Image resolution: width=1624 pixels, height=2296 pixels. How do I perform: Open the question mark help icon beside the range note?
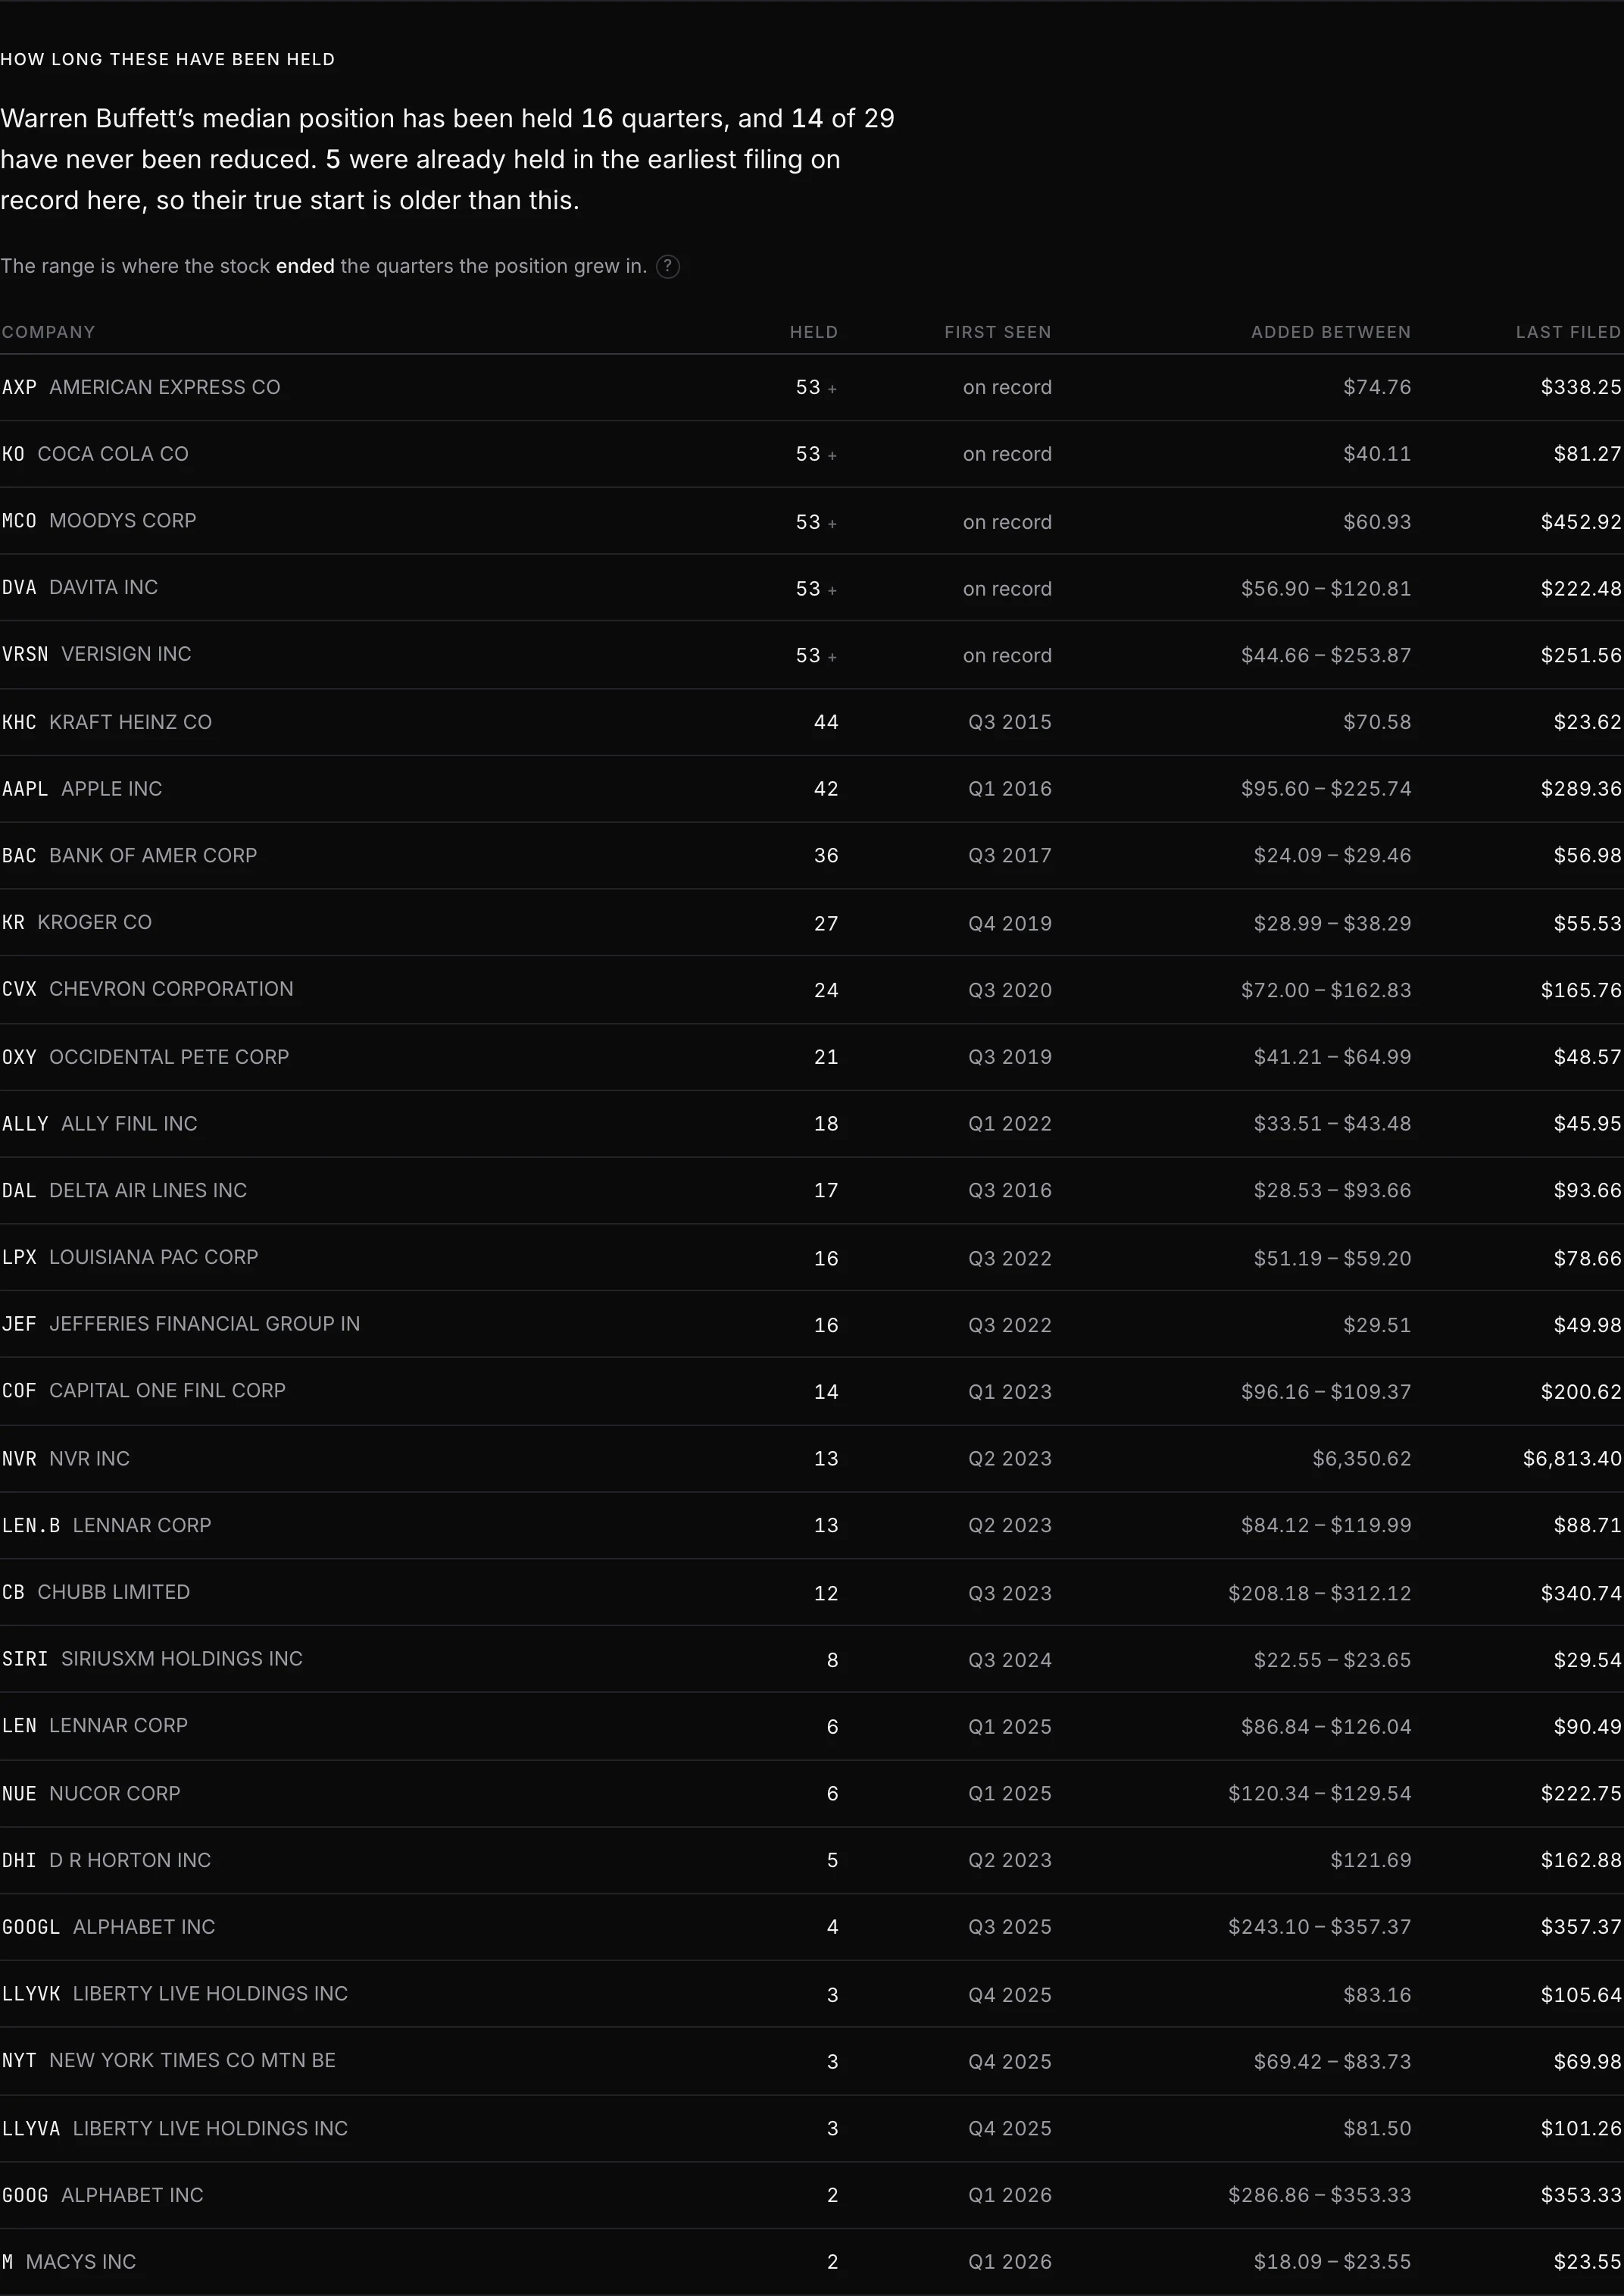point(668,266)
